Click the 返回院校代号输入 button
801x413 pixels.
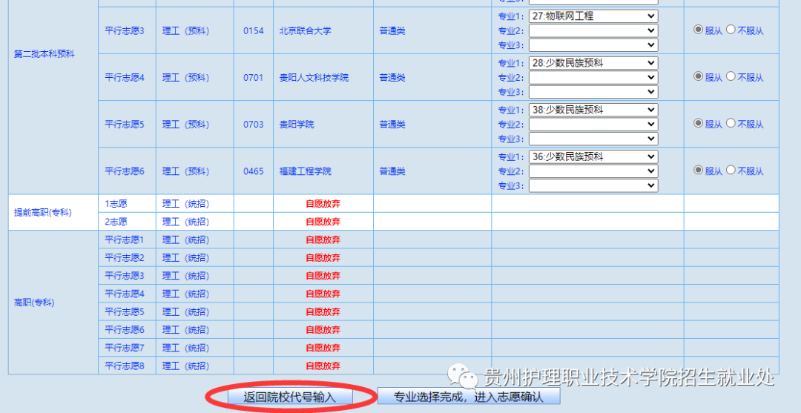tap(290, 397)
